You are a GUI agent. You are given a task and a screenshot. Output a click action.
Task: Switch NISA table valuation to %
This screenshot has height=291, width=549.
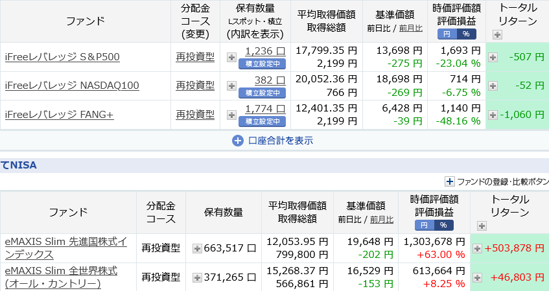tap(443, 225)
